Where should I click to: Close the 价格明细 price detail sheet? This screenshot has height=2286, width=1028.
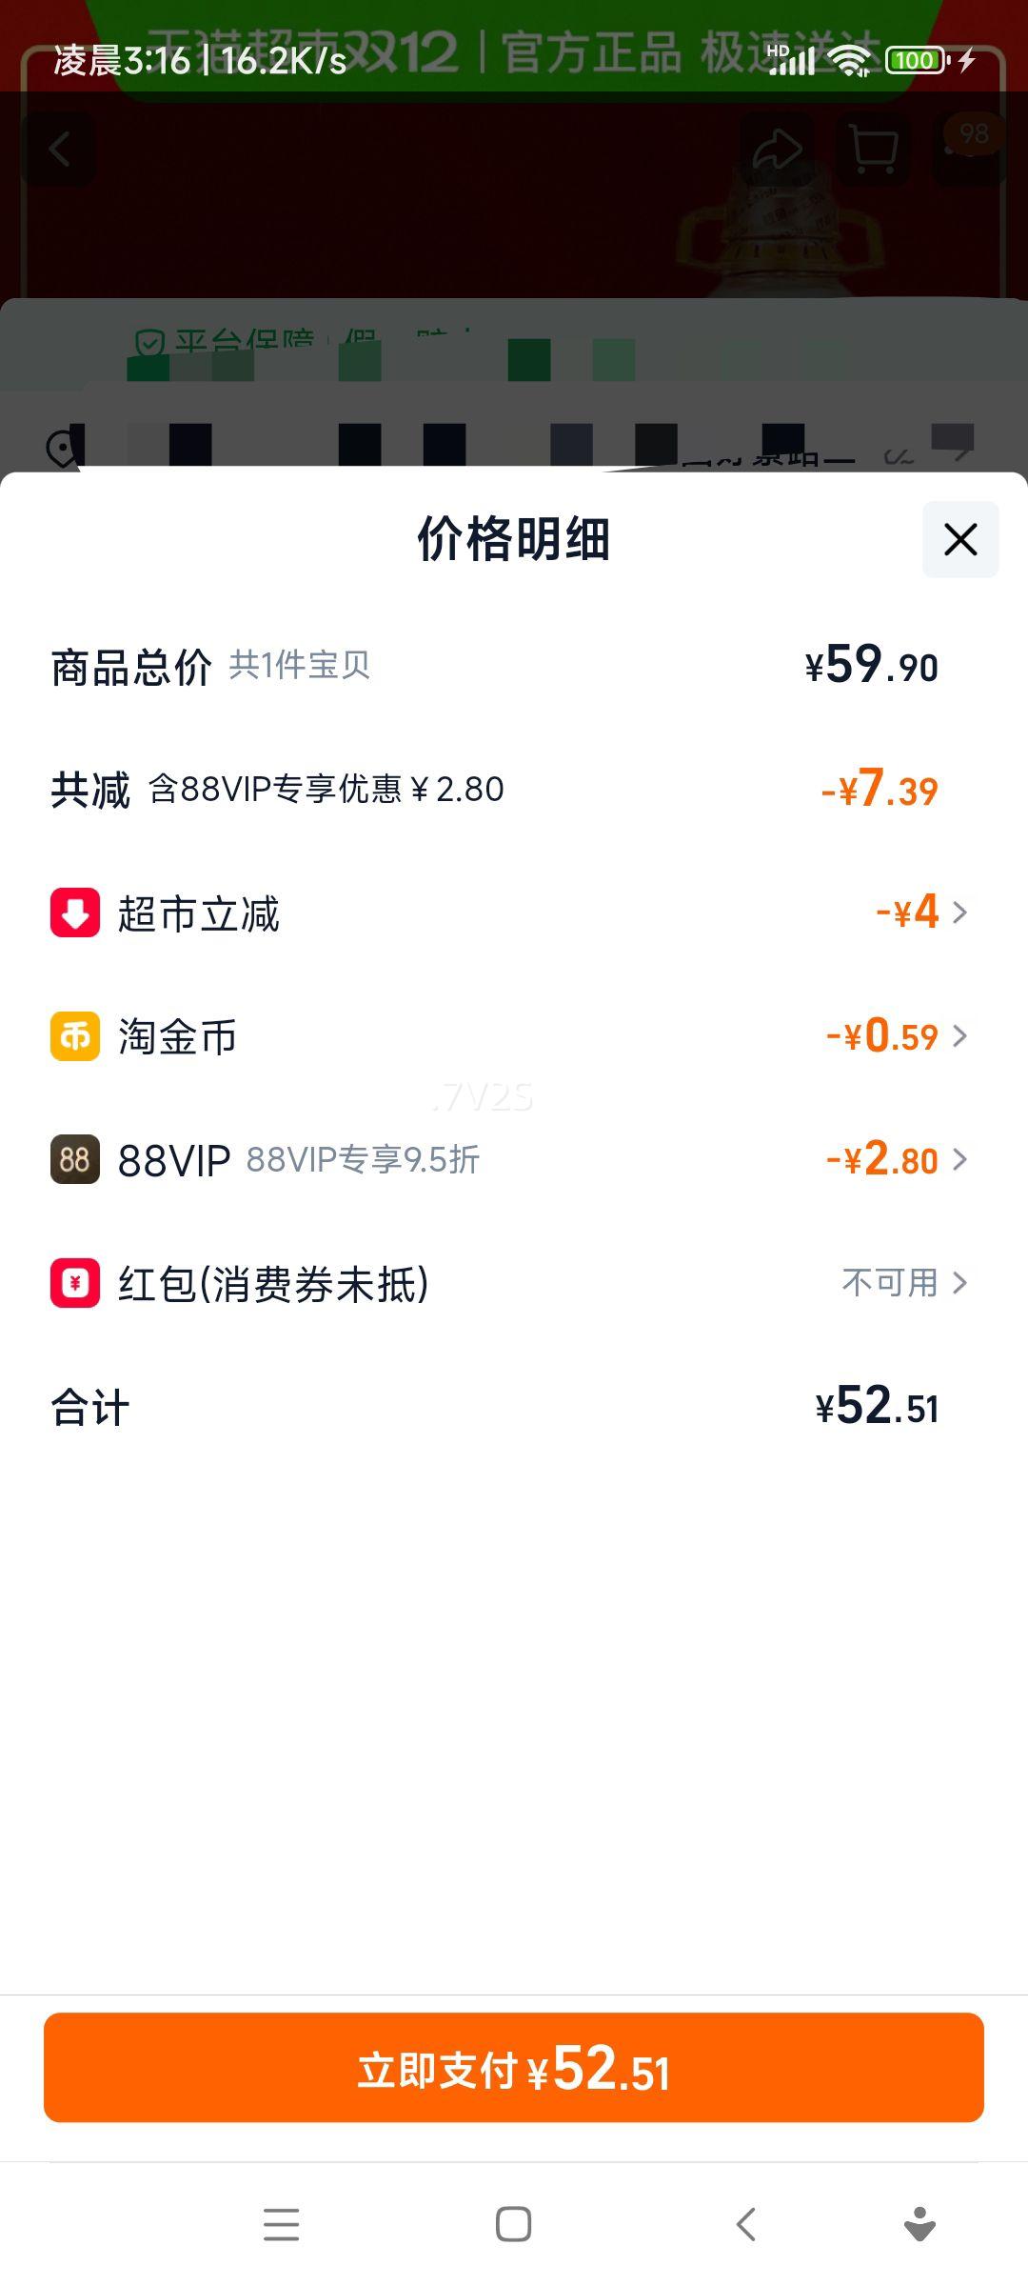coord(960,539)
